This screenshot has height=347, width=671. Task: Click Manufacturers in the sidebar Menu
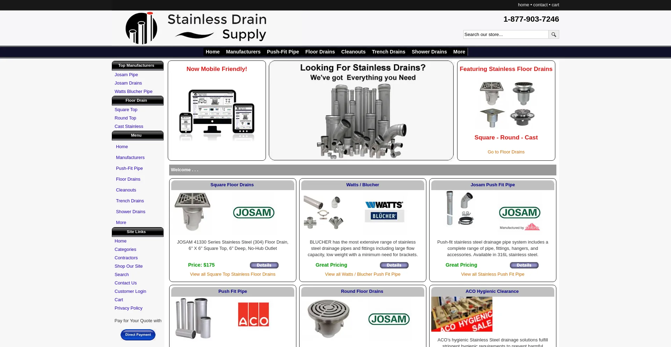coord(130,158)
